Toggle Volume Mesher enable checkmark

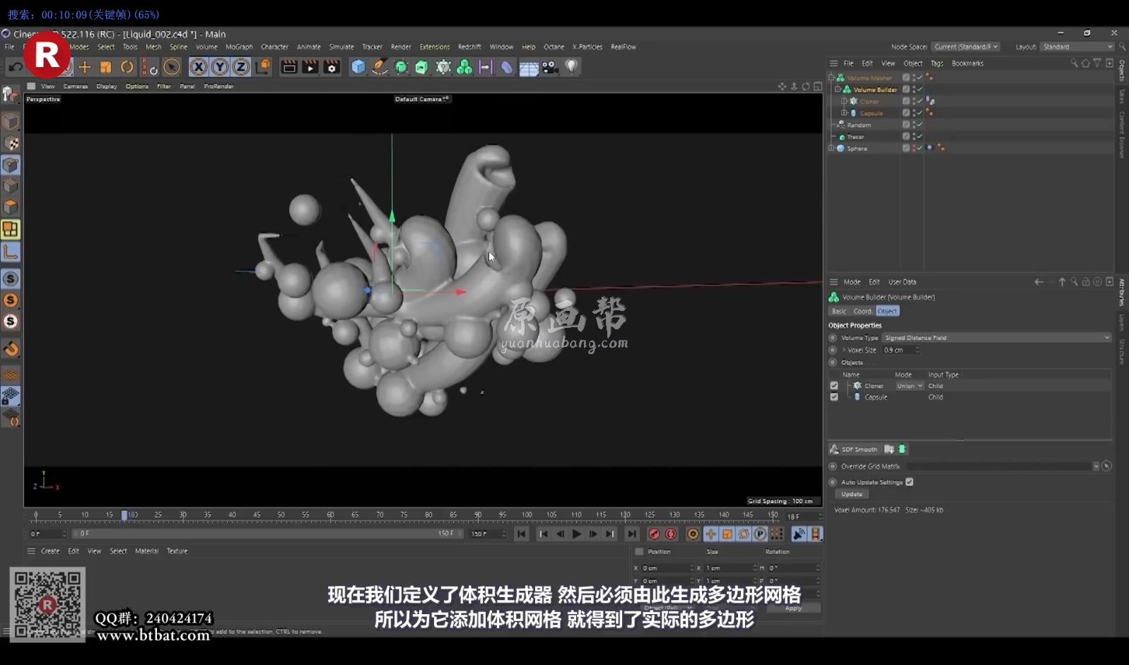tap(920, 78)
